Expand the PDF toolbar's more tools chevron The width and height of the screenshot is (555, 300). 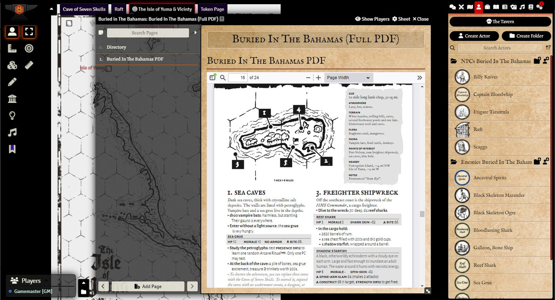(x=419, y=78)
